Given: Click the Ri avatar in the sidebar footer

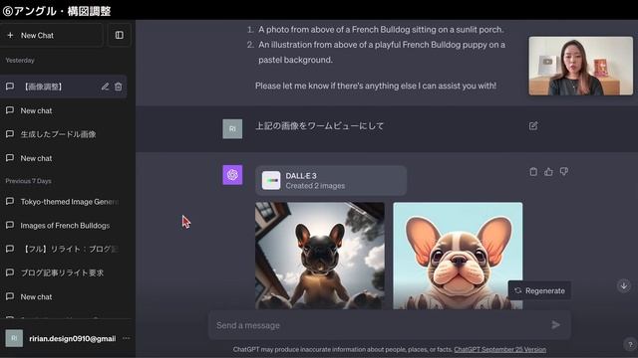Looking at the screenshot, I should [14, 338].
